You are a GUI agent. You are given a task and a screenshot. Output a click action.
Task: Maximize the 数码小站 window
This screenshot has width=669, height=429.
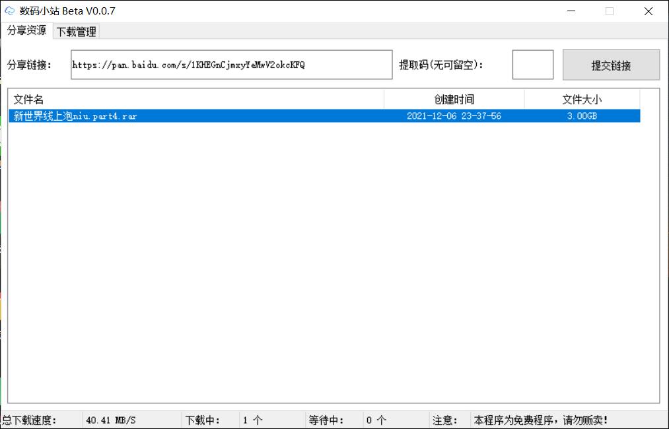[x=610, y=11]
